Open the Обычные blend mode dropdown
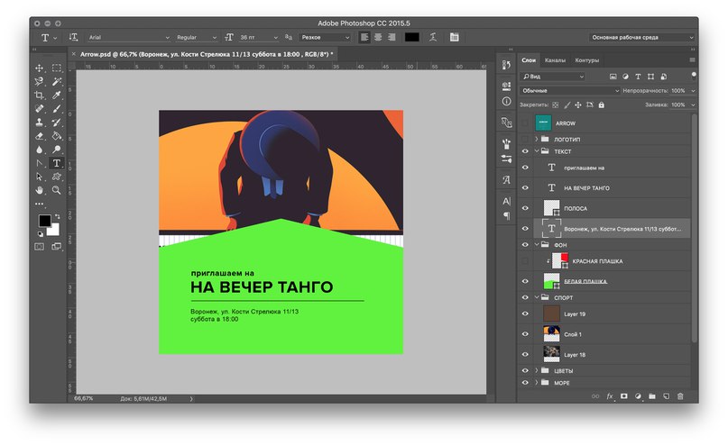 click(570, 91)
